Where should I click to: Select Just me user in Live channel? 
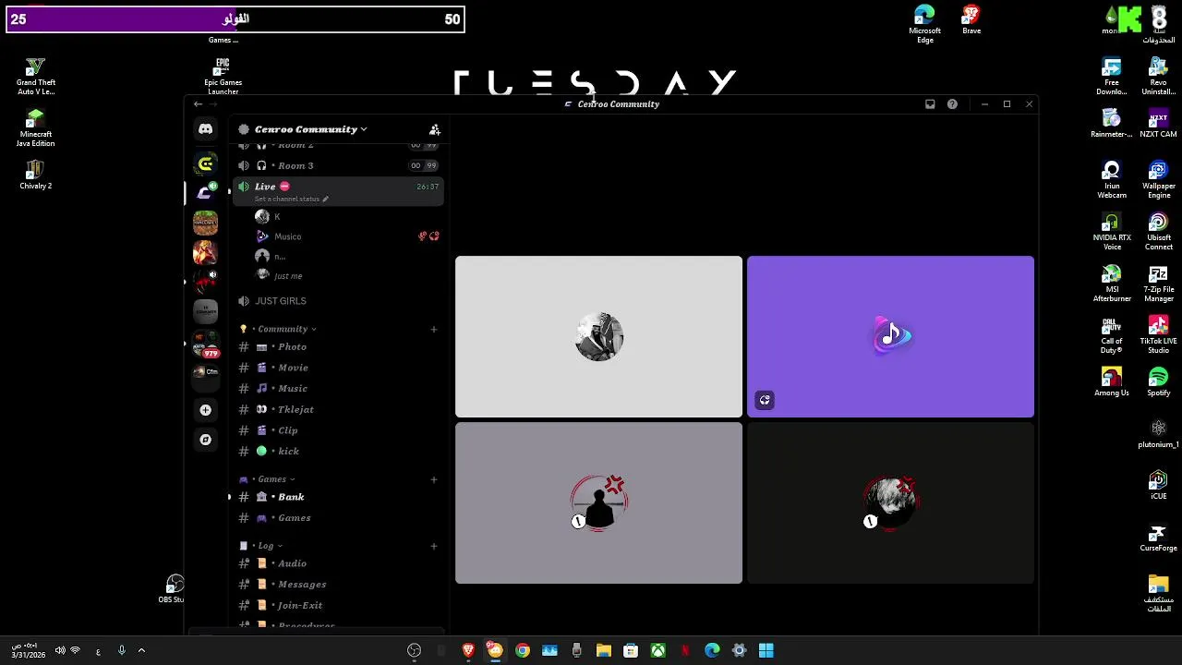[x=347, y=276]
